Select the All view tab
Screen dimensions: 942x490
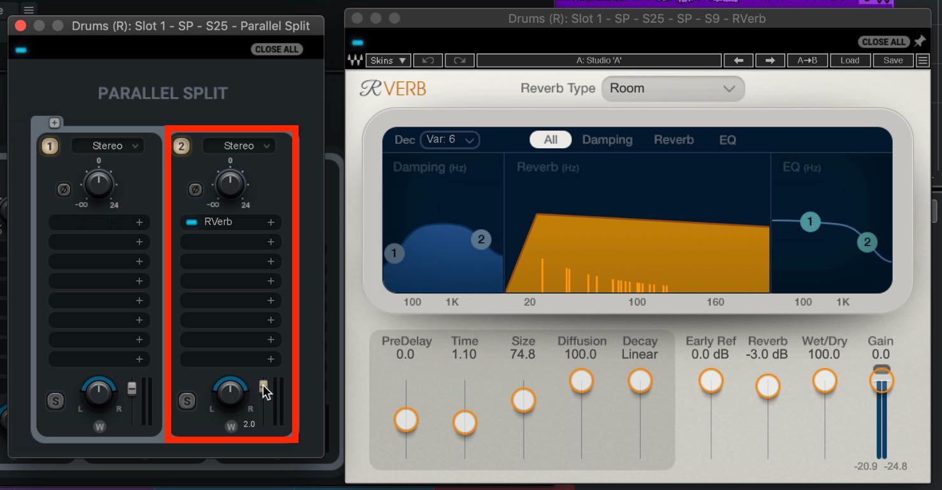point(551,140)
